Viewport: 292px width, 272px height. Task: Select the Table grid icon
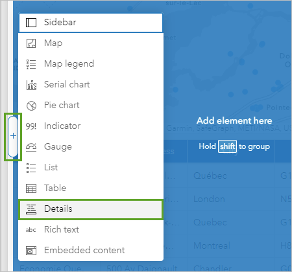pyautogui.click(x=31, y=188)
